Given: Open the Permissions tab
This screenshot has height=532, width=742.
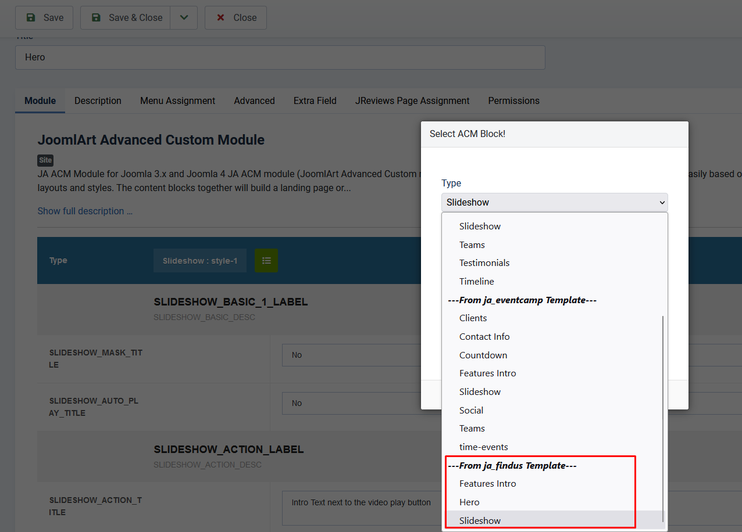Looking at the screenshot, I should pos(513,100).
